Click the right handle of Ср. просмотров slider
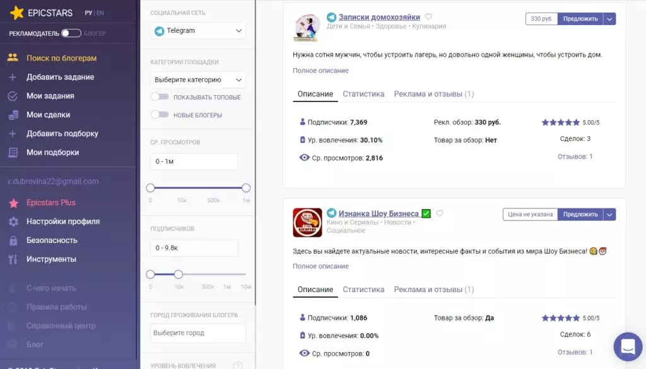This screenshot has height=369, width=646. click(x=246, y=188)
